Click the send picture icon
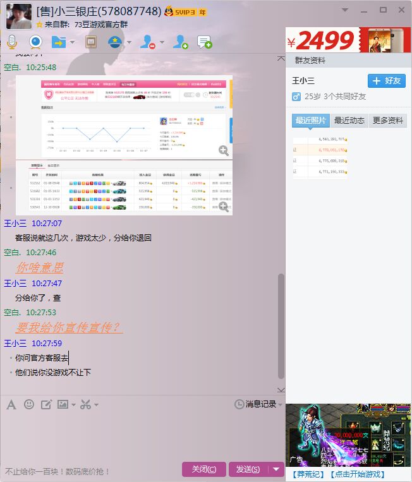412x482 pixels. click(x=63, y=404)
